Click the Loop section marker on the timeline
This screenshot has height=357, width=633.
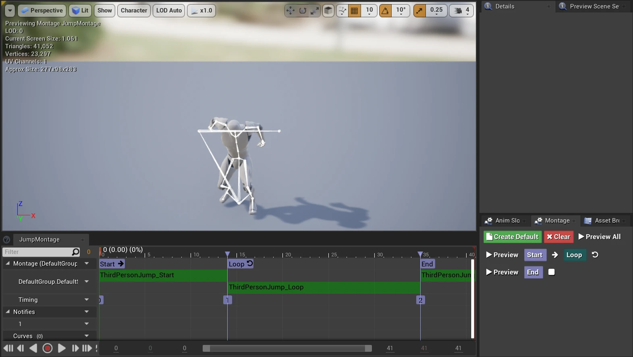click(x=240, y=264)
